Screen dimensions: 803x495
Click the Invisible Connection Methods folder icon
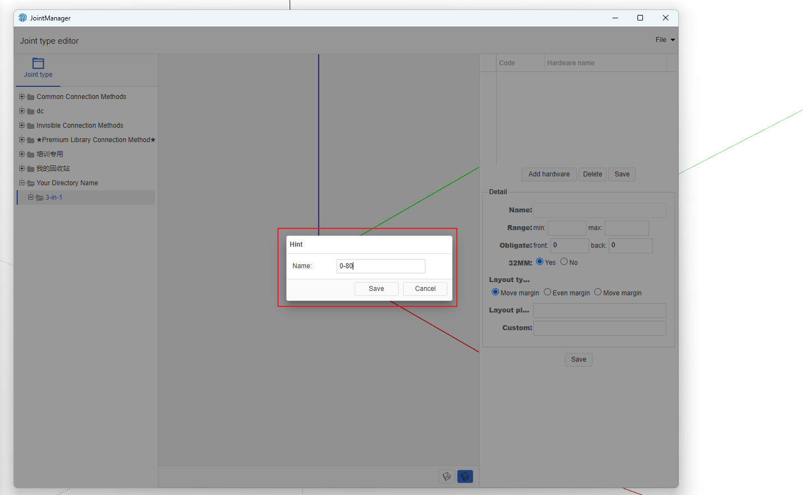coord(31,126)
